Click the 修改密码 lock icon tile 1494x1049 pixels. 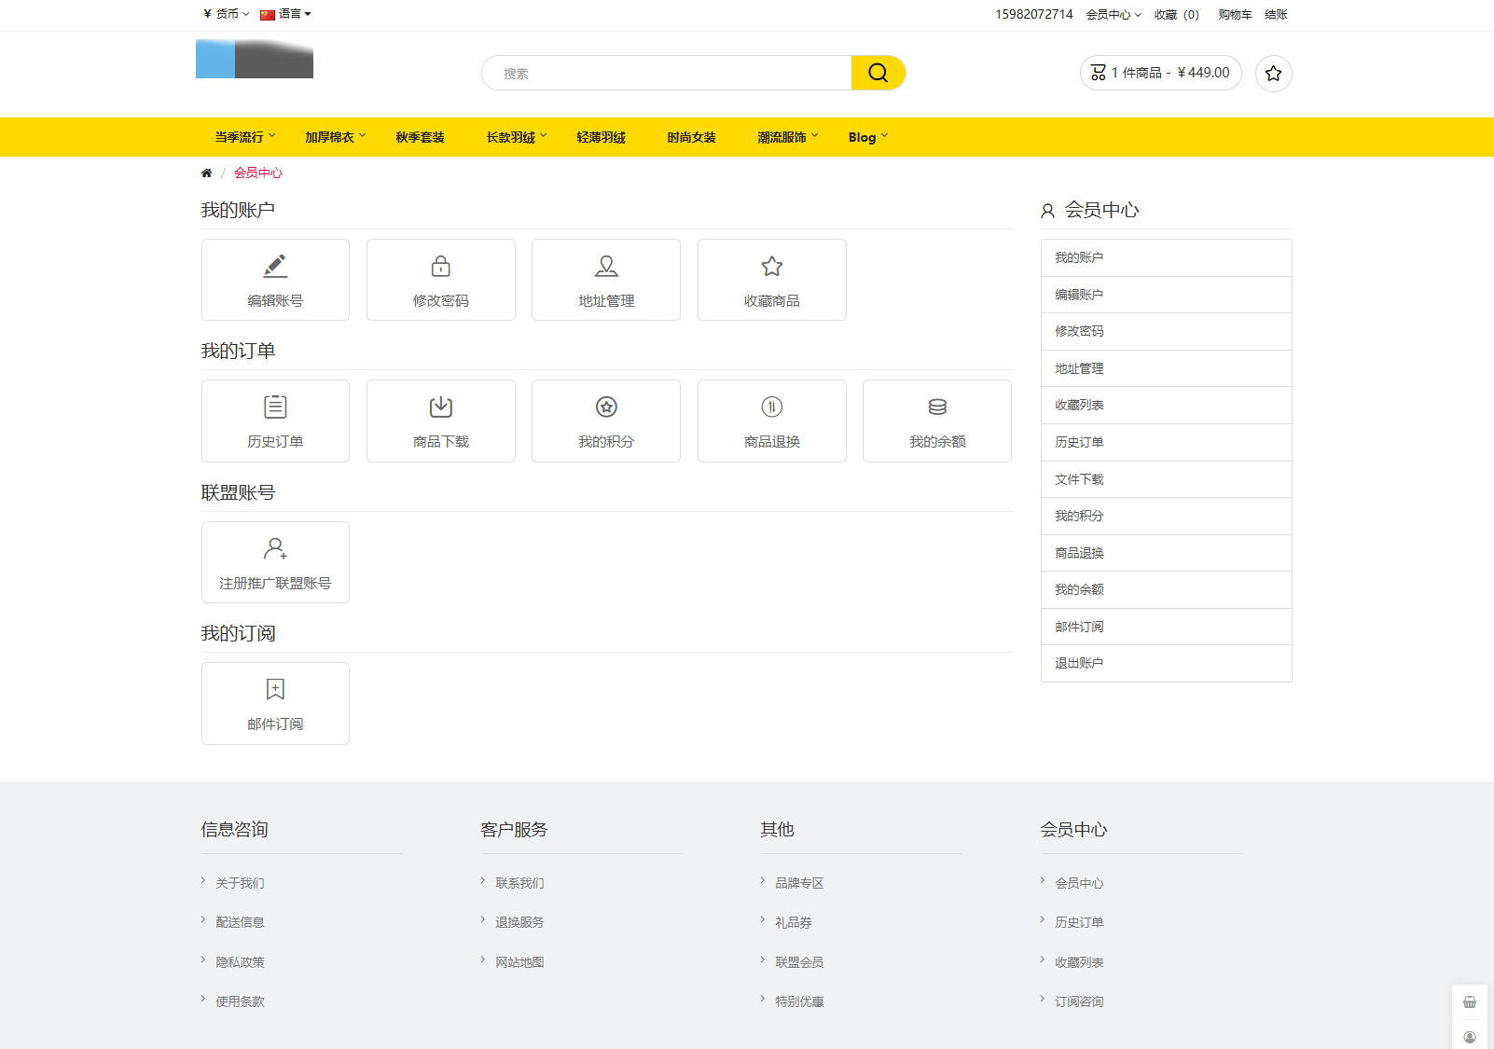(440, 280)
